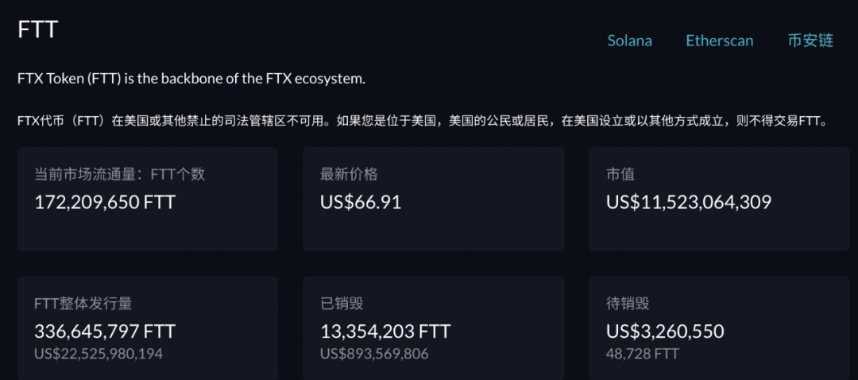
Task: Select the FTX Token backbone description sentence
Action: coord(191,79)
